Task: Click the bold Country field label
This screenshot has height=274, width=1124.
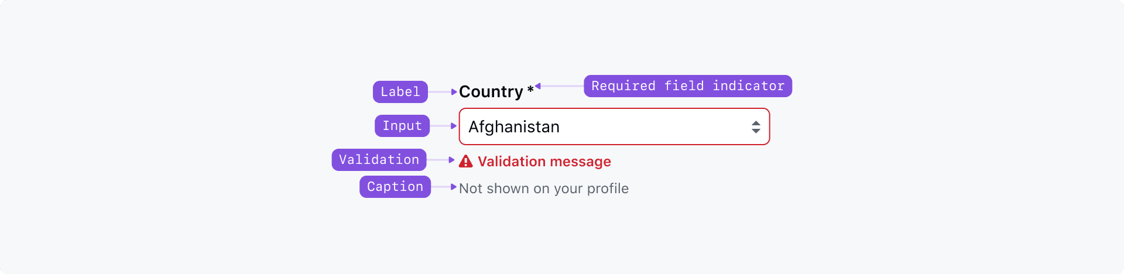Action: coord(491,92)
